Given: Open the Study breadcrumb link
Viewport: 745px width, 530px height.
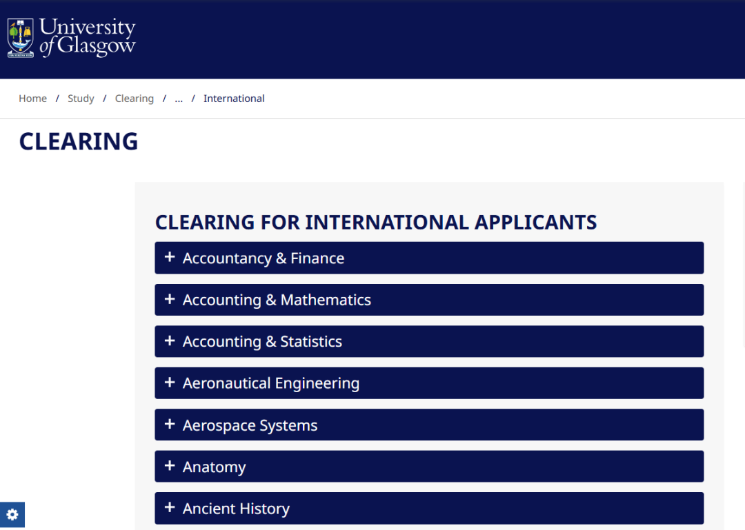Looking at the screenshot, I should pos(81,99).
